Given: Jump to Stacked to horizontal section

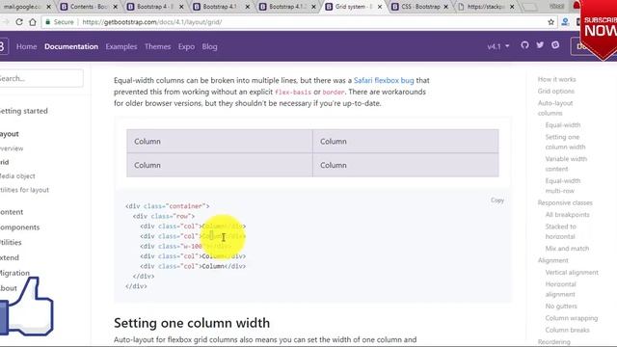Looking at the screenshot, I should coord(560,231).
